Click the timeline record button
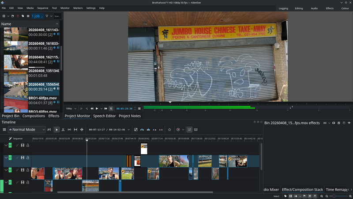 (178, 130)
